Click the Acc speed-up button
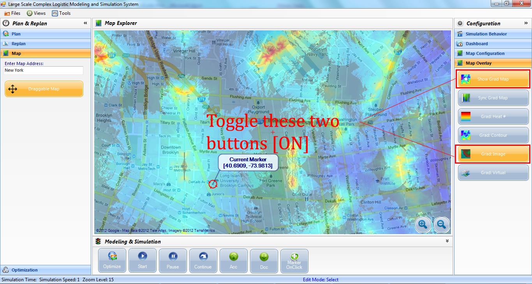This screenshot has height=284, width=532. (234, 261)
